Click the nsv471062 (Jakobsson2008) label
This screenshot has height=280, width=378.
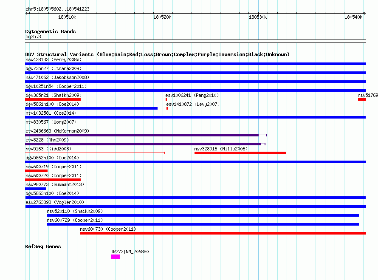[57, 77]
